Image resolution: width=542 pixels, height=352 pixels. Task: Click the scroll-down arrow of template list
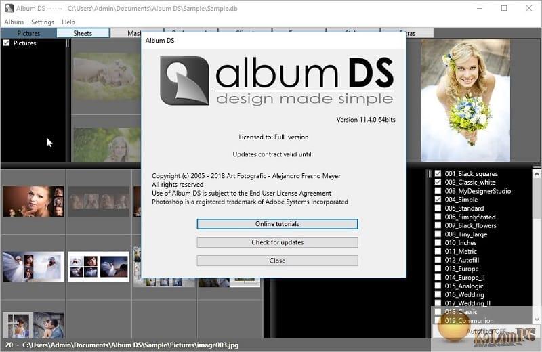tap(537, 320)
